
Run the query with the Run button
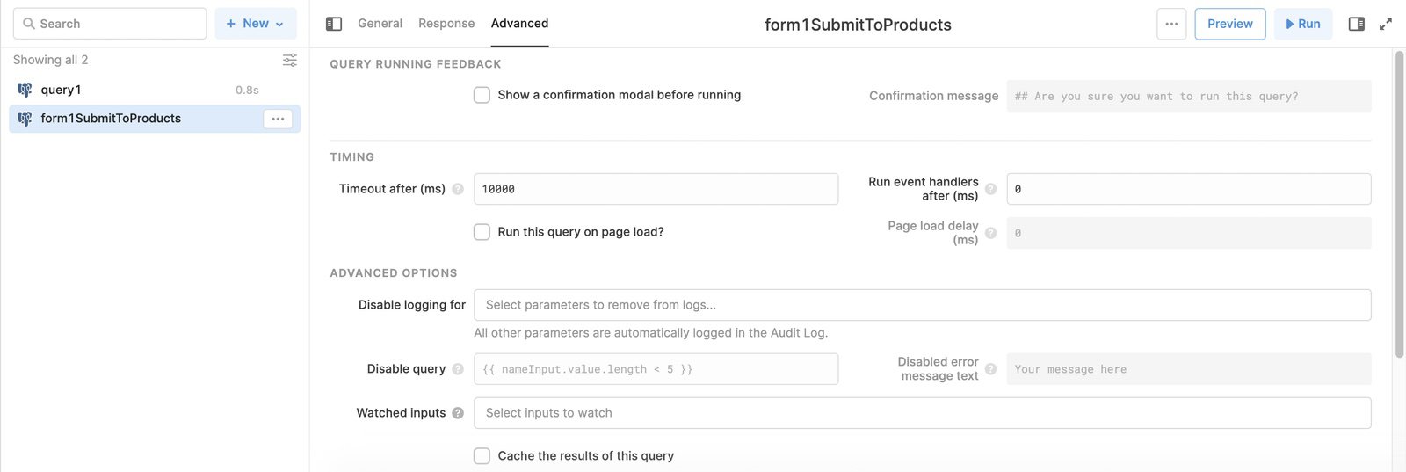[1303, 24]
